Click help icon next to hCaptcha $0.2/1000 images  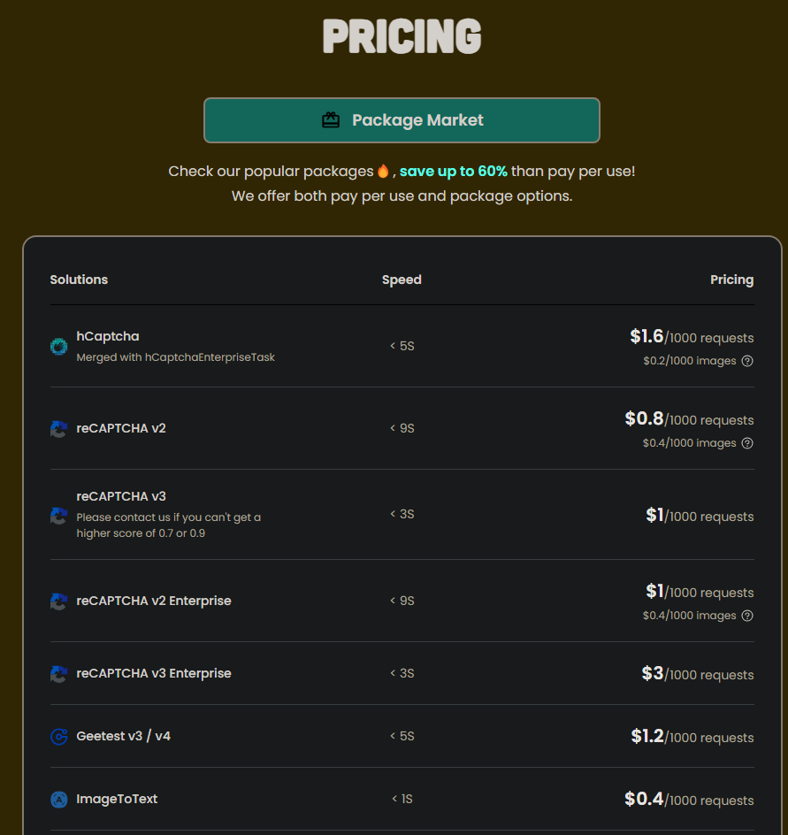[747, 361]
